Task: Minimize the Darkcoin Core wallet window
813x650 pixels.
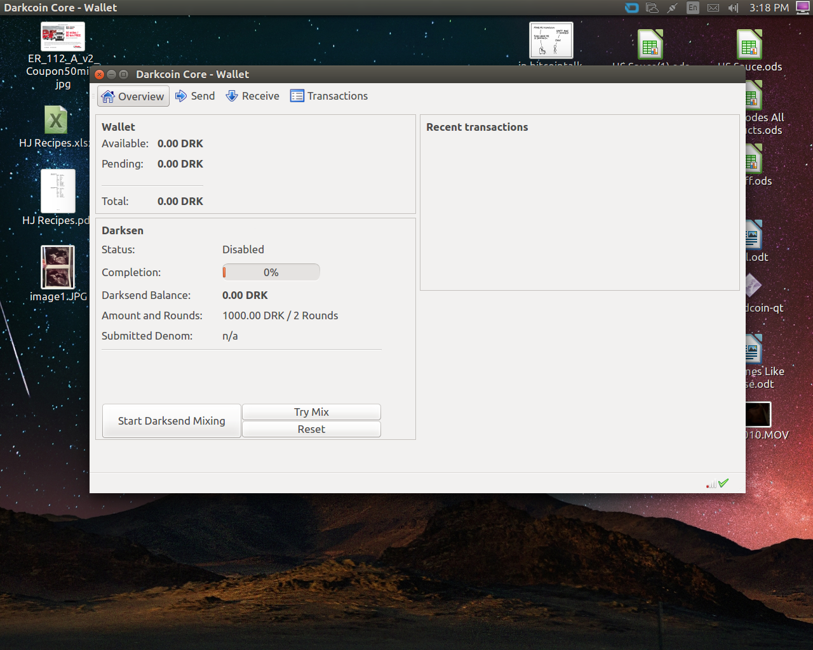Action: click(111, 74)
